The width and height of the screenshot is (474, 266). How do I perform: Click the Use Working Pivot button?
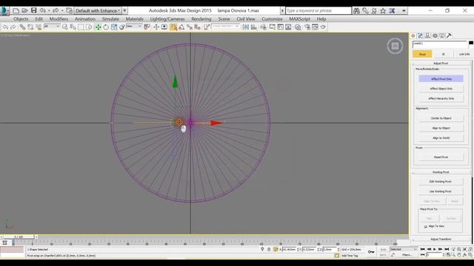[x=441, y=191]
